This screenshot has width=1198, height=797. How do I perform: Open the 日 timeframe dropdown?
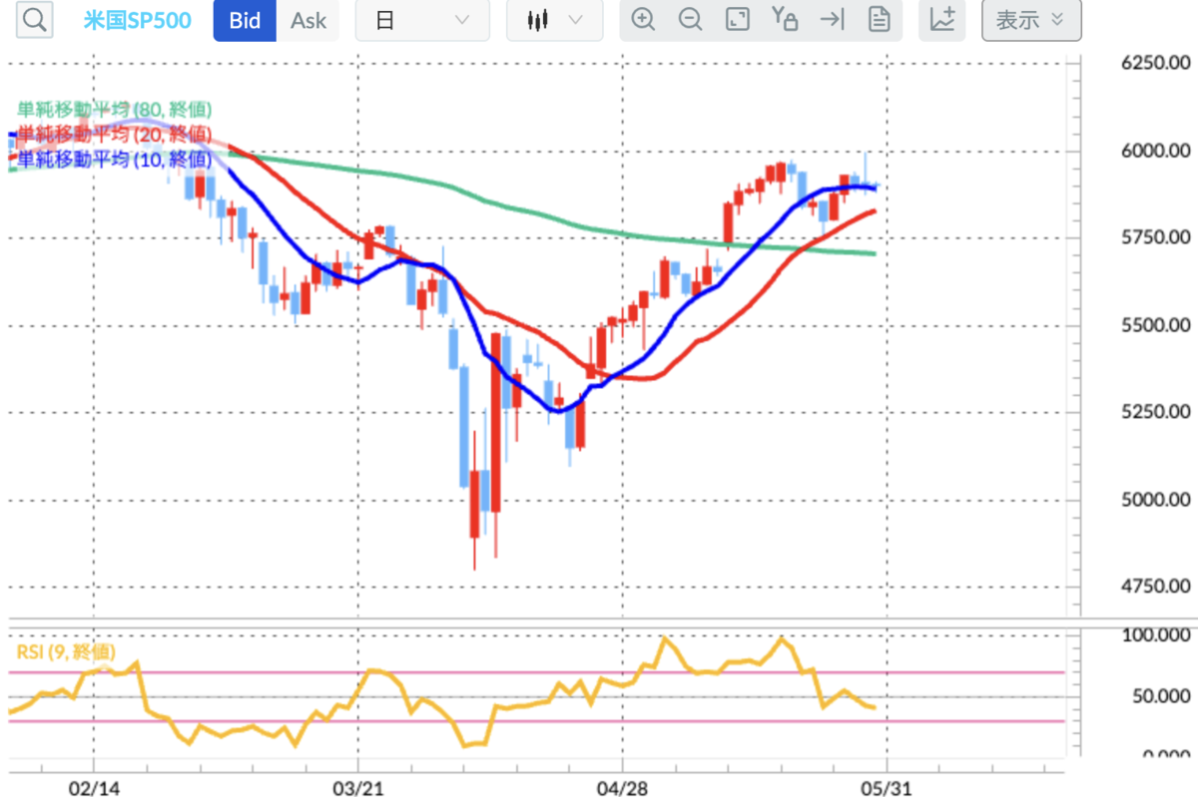(x=422, y=20)
